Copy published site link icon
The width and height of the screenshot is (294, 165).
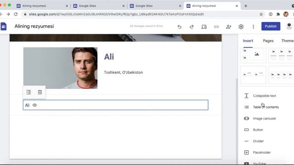point(216,27)
